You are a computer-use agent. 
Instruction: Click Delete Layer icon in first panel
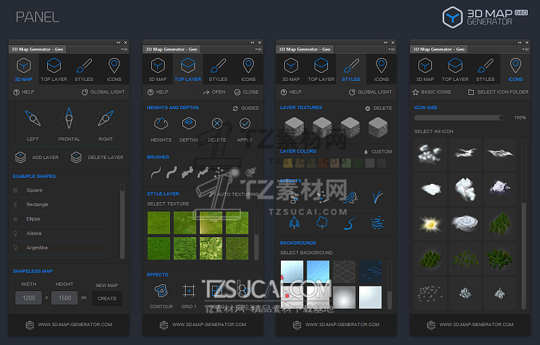76,157
